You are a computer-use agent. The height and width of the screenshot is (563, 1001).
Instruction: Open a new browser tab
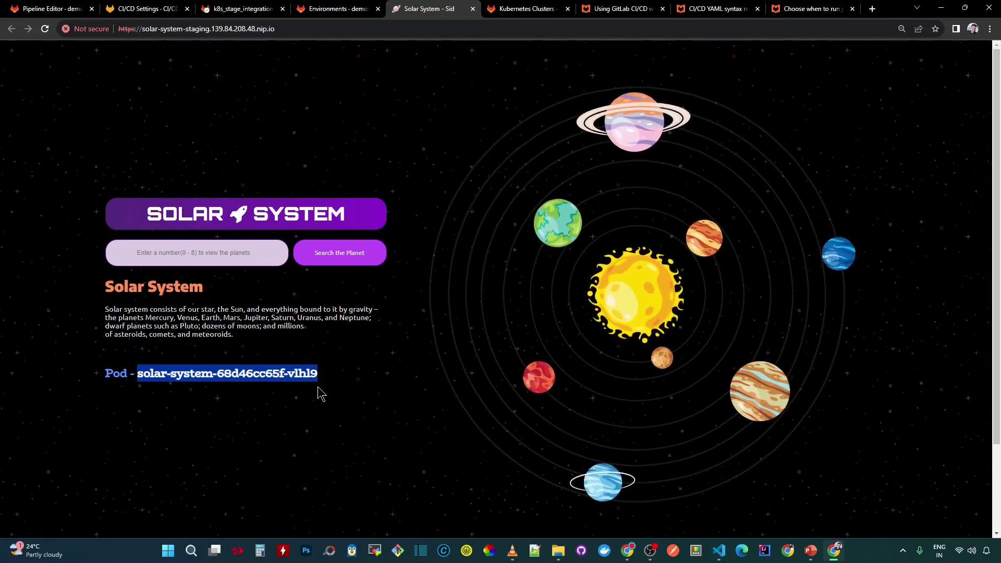872,9
